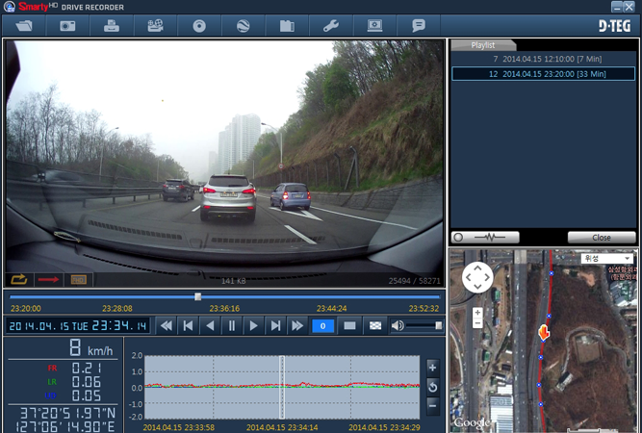Screen dimensions: 642x433
Task: Take a snapshot with the camera icon
Action: [67, 26]
